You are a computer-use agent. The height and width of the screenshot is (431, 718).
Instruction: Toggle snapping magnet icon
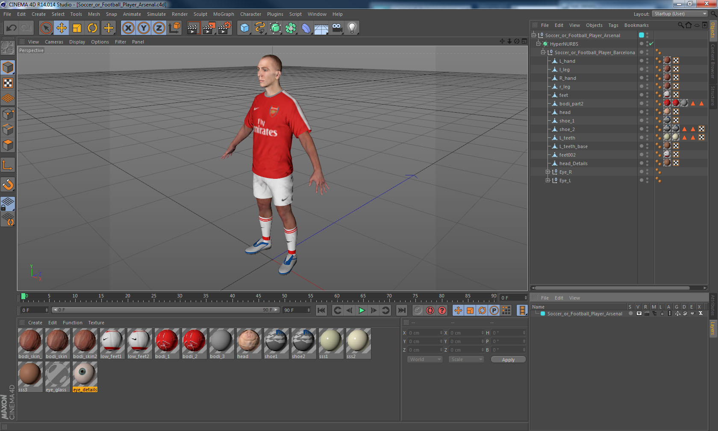point(8,184)
